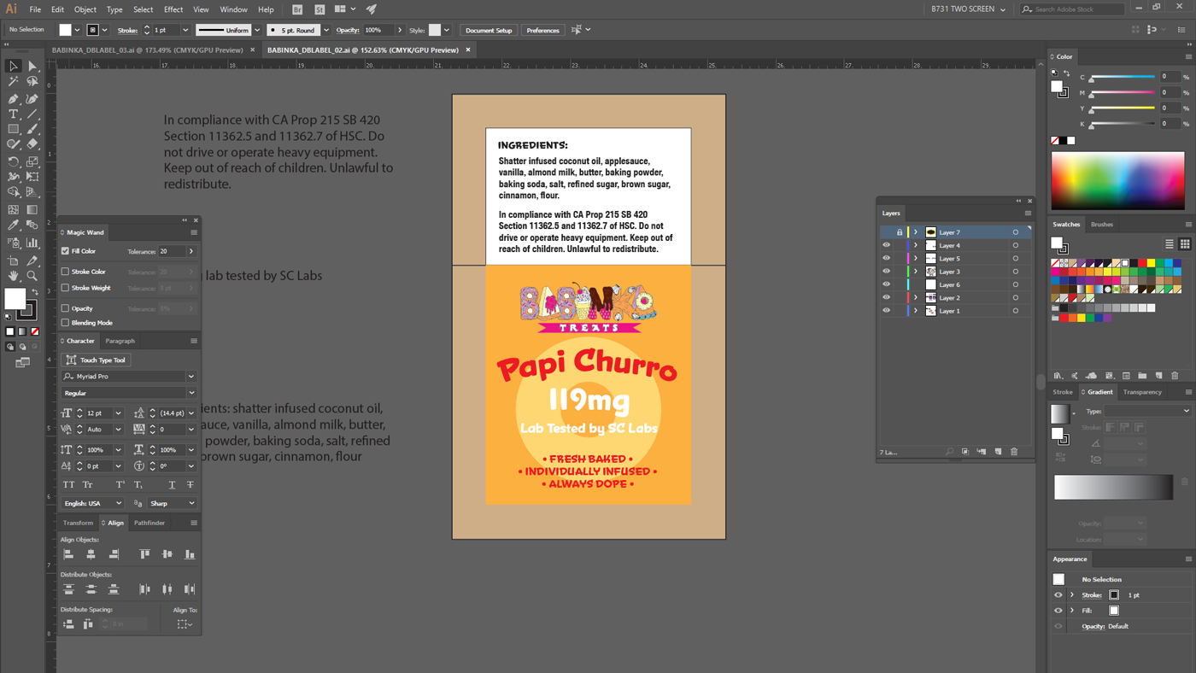Enable Stroke Weight checkbox
This screenshot has height=673, width=1196.
click(x=65, y=288)
